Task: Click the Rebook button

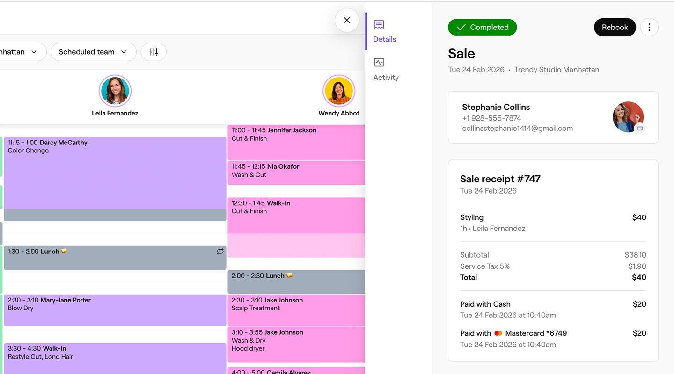Action: (615, 27)
